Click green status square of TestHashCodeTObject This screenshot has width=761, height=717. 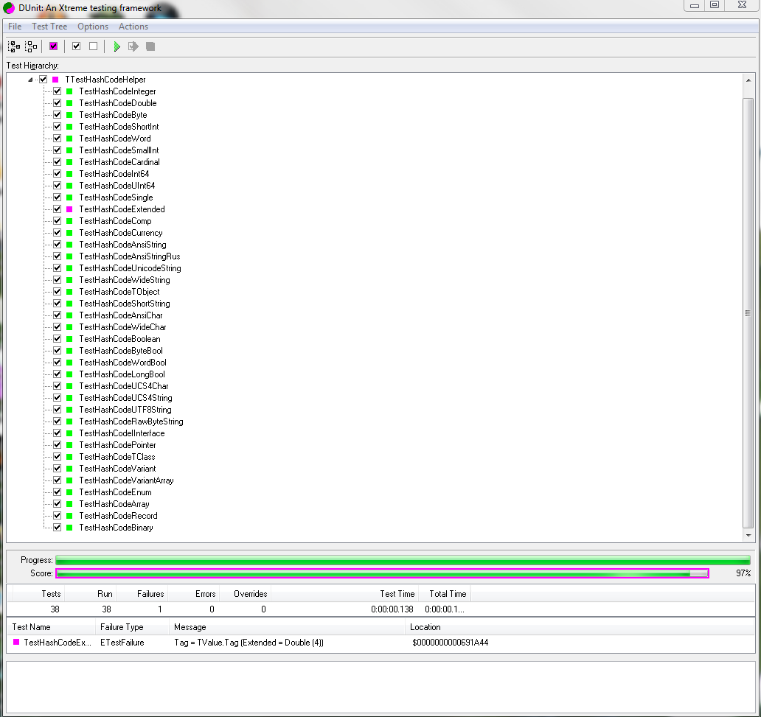[x=69, y=292]
